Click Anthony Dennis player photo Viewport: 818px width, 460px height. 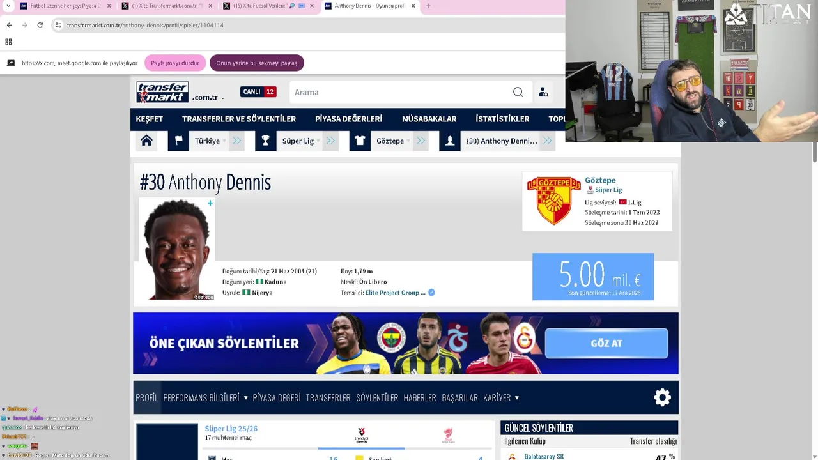(177, 249)
